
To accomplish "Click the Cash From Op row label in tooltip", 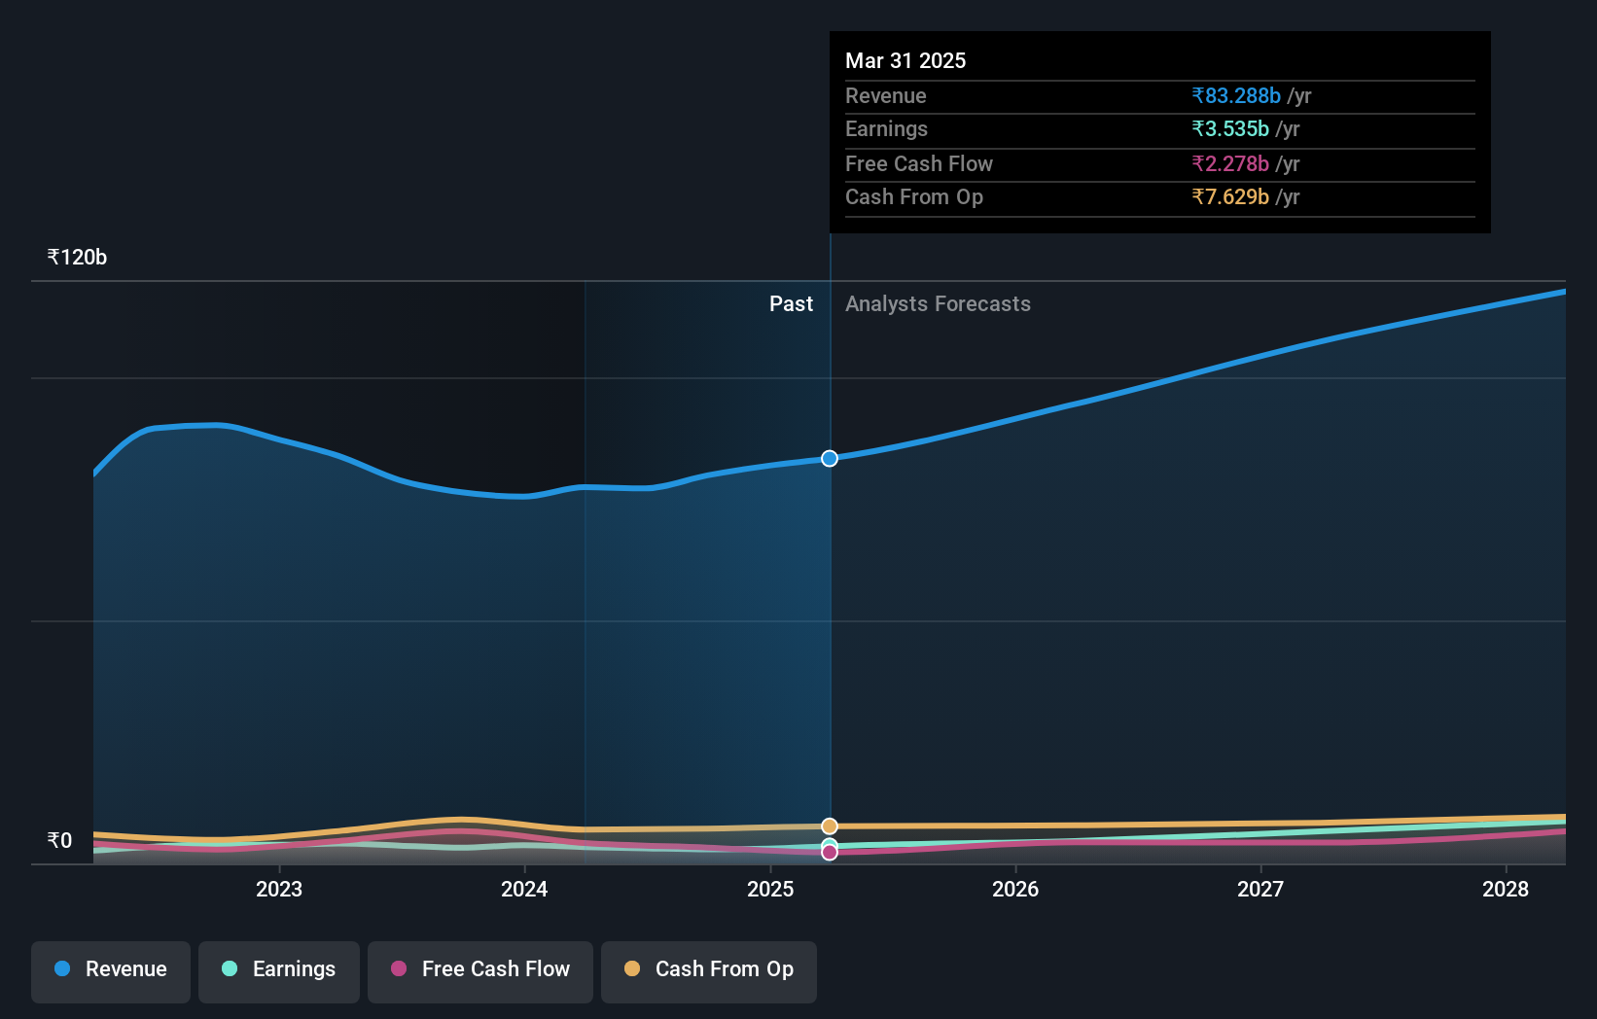I will (x=914, y=196).
